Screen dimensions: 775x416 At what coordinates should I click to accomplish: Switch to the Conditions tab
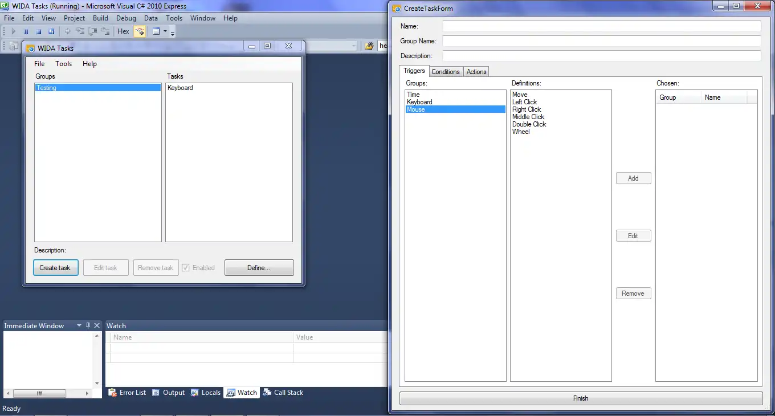pyautogui.click(x=446, y=72)
